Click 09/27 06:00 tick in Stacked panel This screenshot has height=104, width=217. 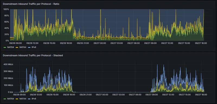tap(135, 95)
